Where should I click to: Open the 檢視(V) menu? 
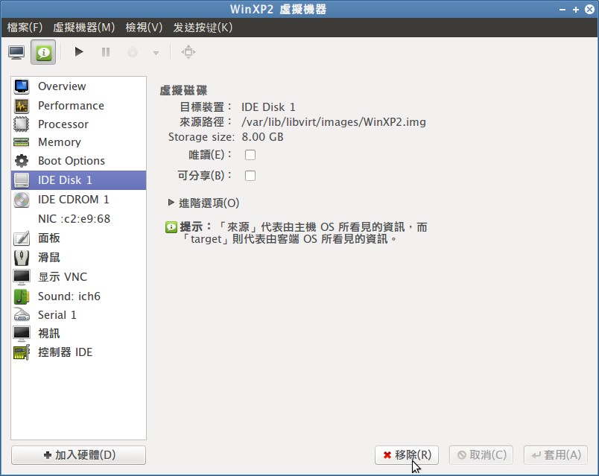tap(144, 28)
